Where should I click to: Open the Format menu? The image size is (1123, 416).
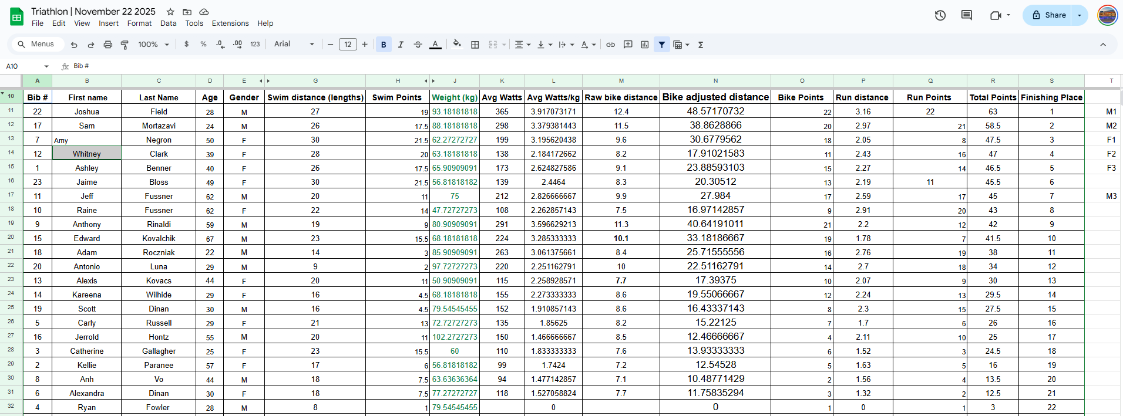(x=139, y=23)
